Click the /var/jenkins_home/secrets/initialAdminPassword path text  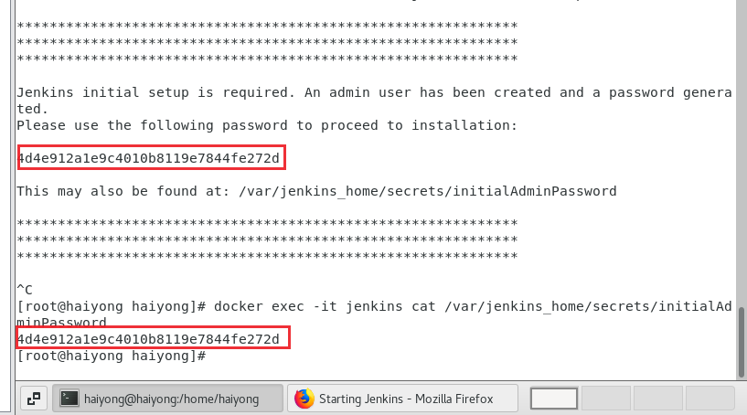427,192
